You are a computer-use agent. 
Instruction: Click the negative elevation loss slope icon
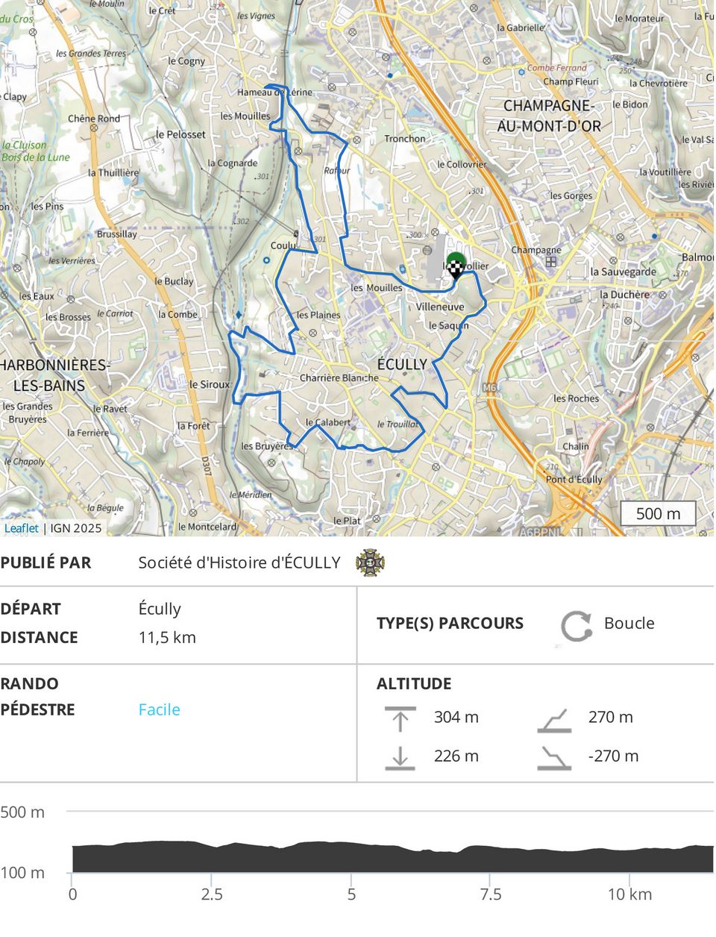pyautogui.click(x=554, y=758)
